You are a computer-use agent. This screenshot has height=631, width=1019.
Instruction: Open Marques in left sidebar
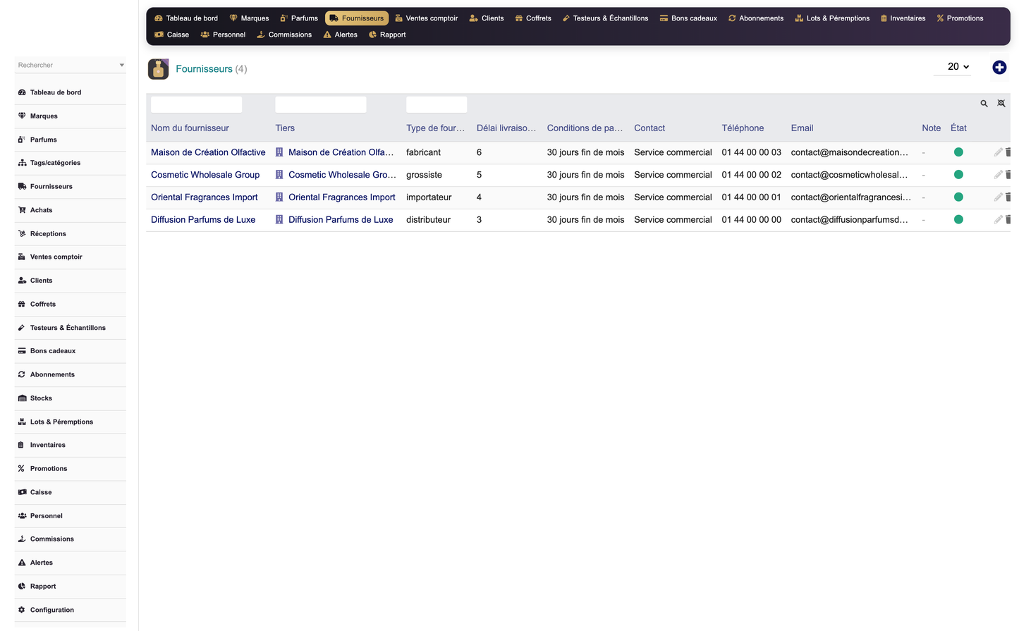pos(44,116)
